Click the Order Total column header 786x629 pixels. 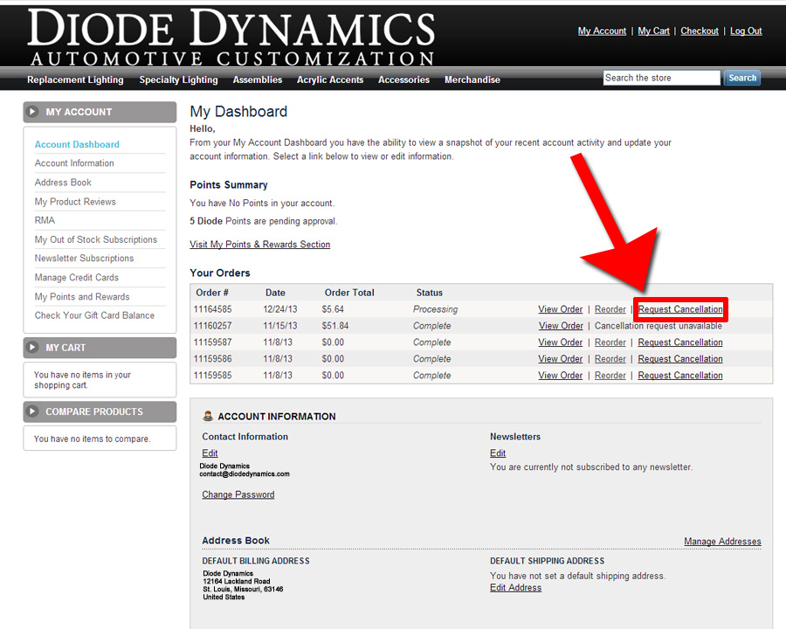click(x=349, y=293)
